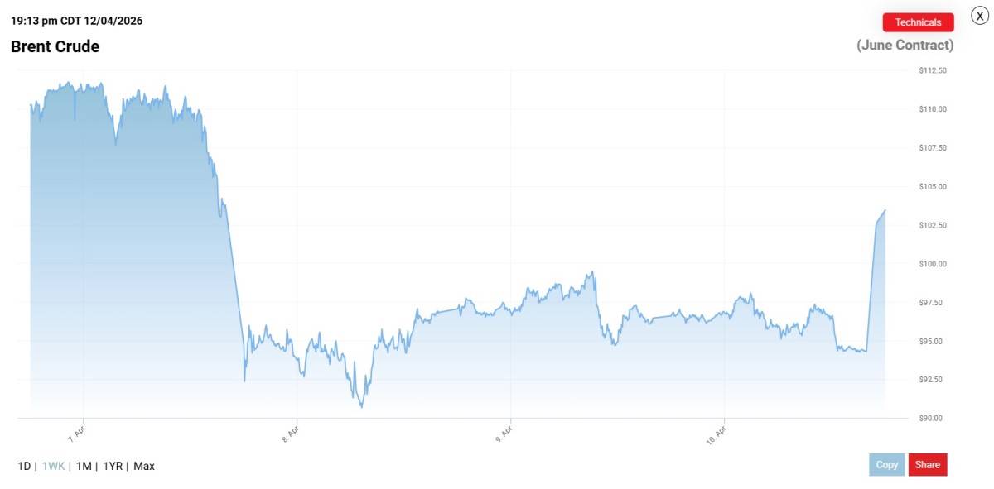994x489 pixels.
Task: Click the $90.00 price axis label
Action: [933, 418]
